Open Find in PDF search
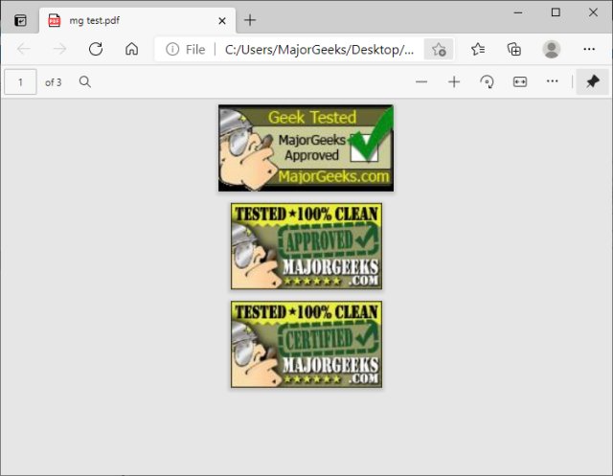The image size is (613, 476). pos(85,82)
